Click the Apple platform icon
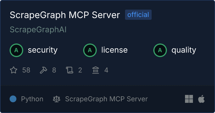Screen dimensions: 215x113 point(201,99)
